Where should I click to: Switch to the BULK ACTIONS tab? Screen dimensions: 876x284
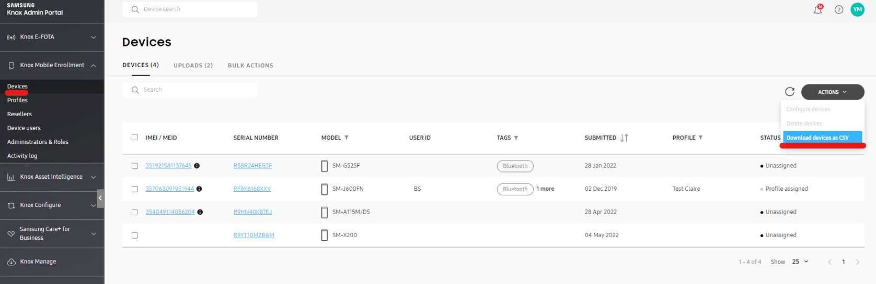[250, 66]
